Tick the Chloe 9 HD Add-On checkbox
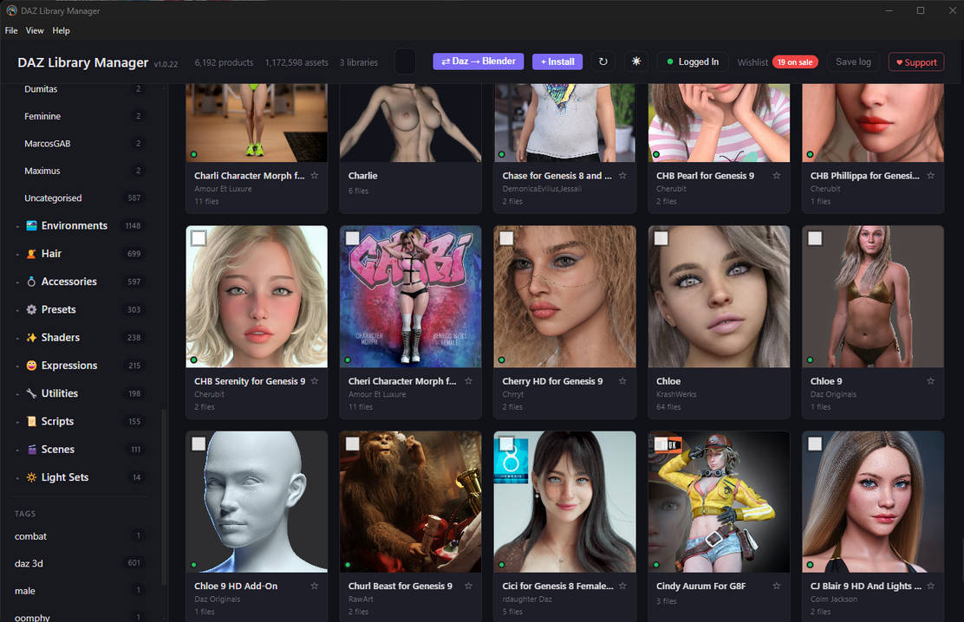The image size is (964, 622). (199, 444)
